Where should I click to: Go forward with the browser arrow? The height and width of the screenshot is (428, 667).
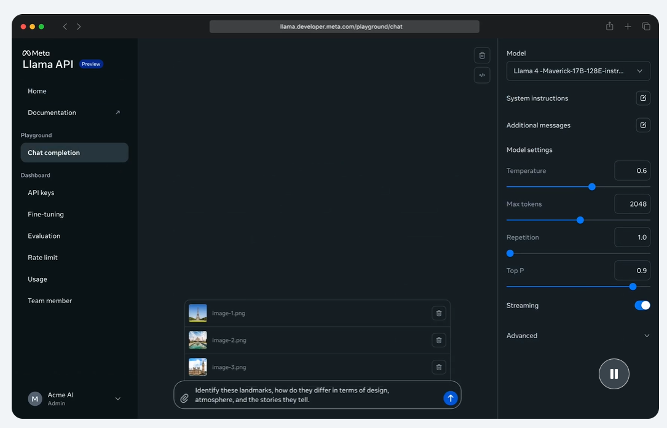pos(79,26)
